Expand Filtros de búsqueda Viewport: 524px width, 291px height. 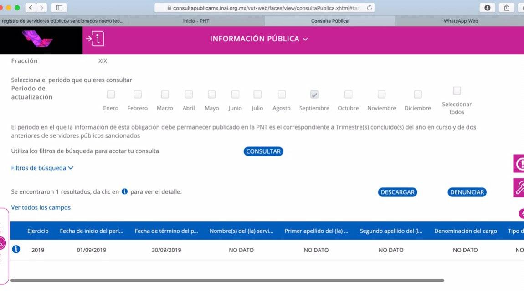(x=42, y=168)
